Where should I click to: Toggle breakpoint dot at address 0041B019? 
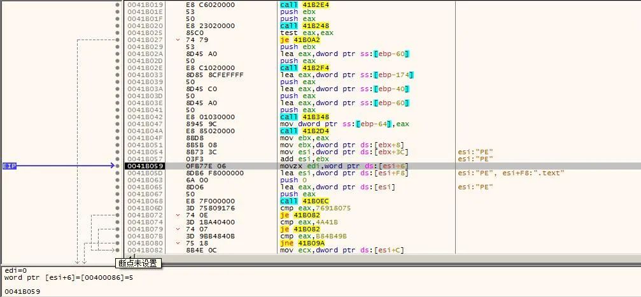(x=117, y=4)
